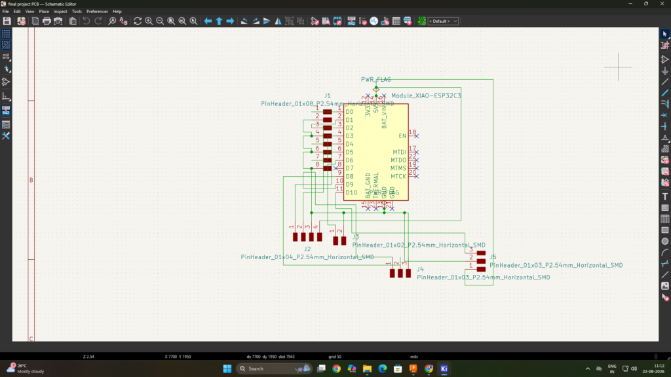Open the Preferences menu
This screenshot has width=671, height=377.
pos(97,12)
